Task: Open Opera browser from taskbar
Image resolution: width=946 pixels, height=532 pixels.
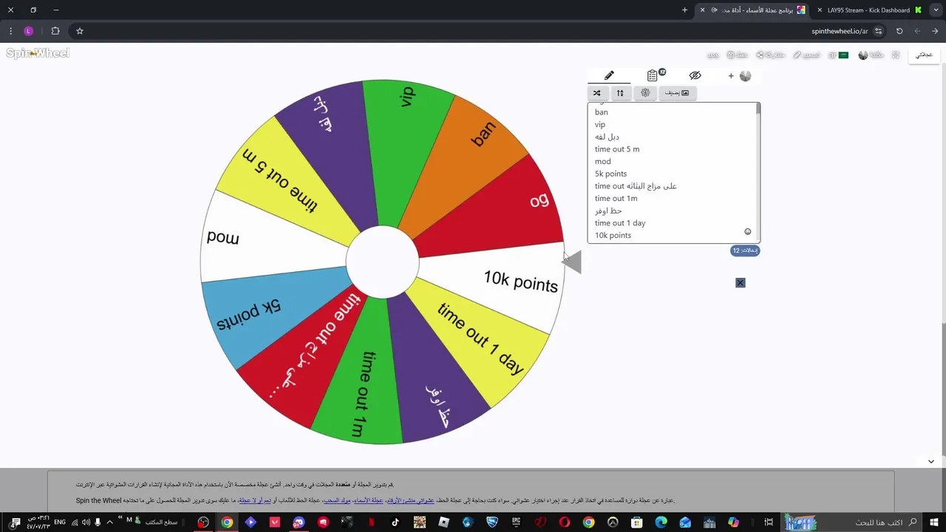Action: click(x=565, y=522)
